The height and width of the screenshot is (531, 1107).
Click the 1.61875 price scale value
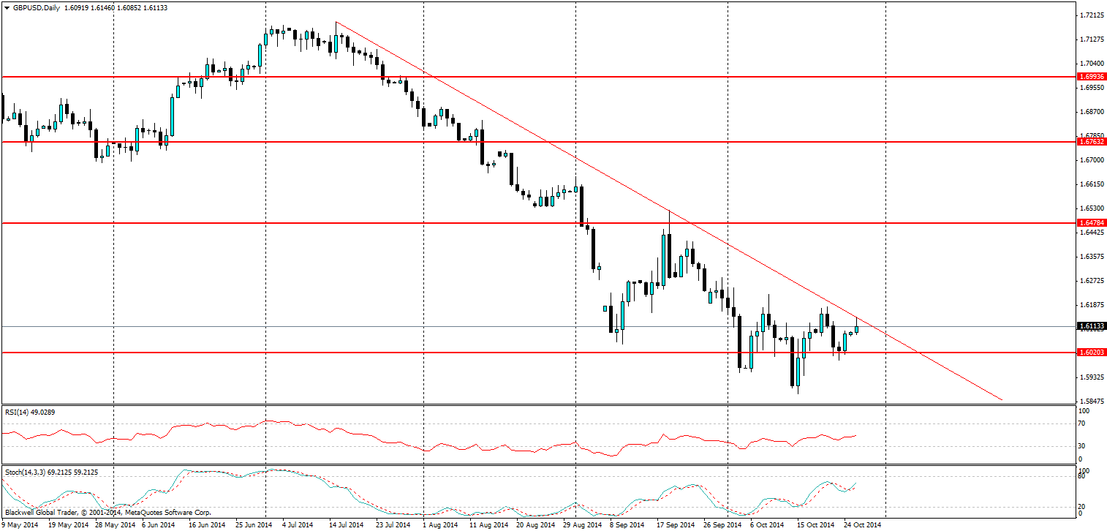[1091, 304]
